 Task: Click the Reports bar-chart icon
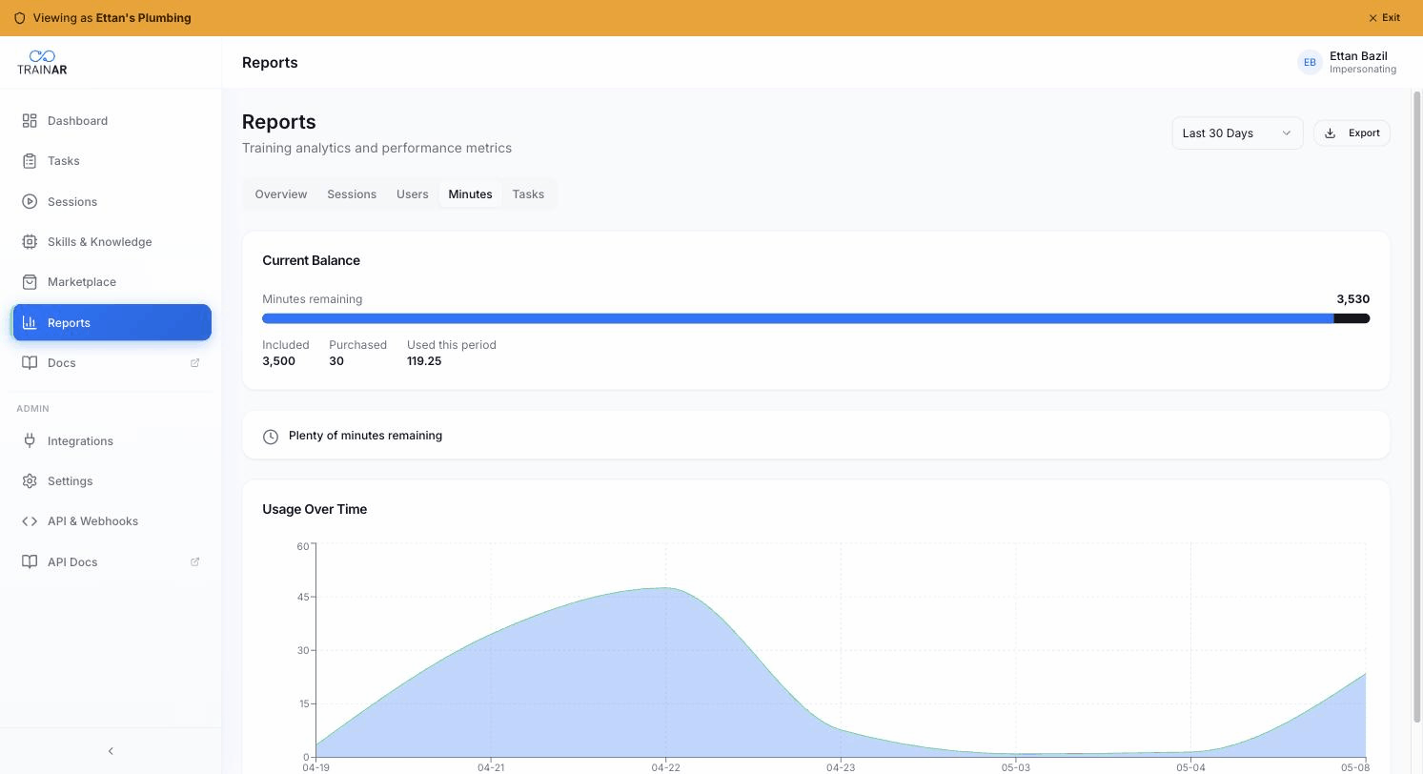tap(30, 323)
